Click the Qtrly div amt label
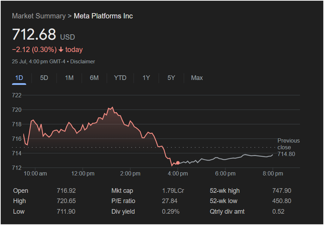 pyautogui.click(x=227, y=212)
